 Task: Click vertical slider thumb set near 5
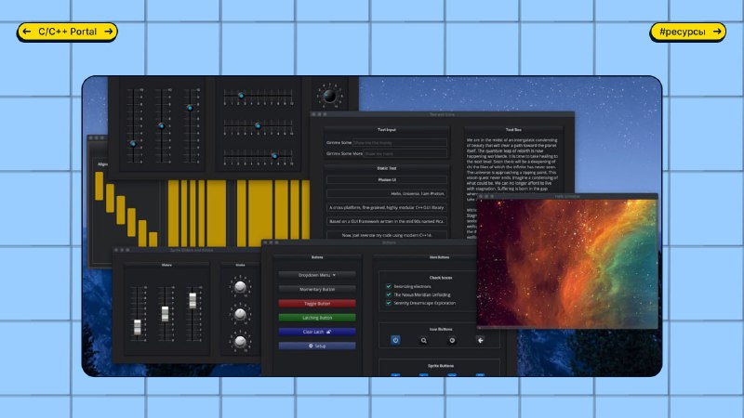(x=161, y=125)
